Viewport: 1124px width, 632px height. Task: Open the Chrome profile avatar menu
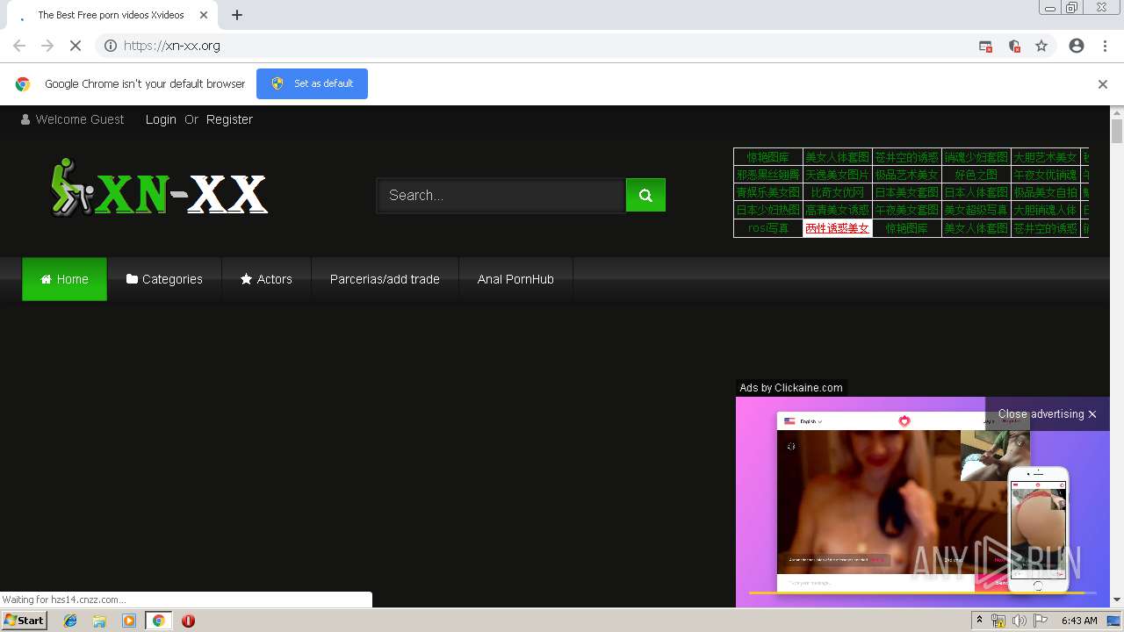1077,46
